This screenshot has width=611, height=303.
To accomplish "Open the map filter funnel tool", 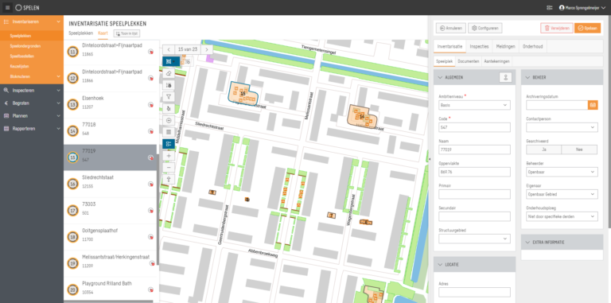I will 169,96.
